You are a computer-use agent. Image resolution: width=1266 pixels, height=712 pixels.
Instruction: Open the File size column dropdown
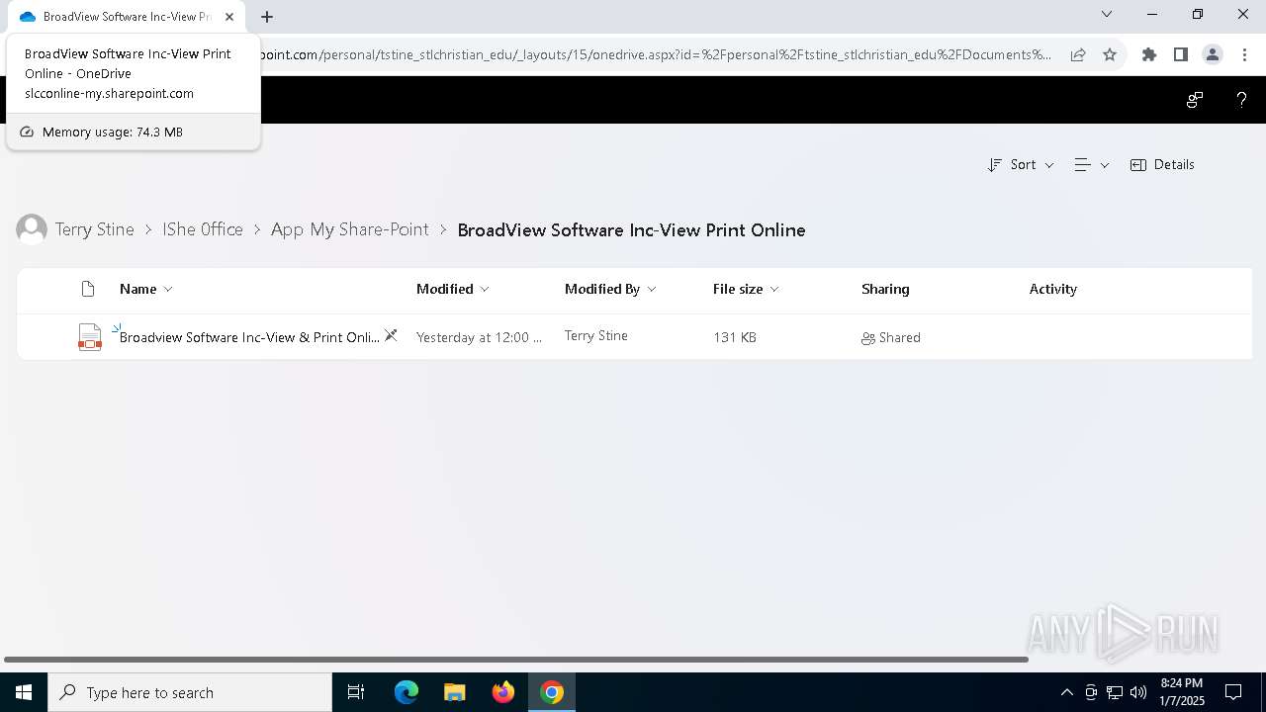pos(746,289)
